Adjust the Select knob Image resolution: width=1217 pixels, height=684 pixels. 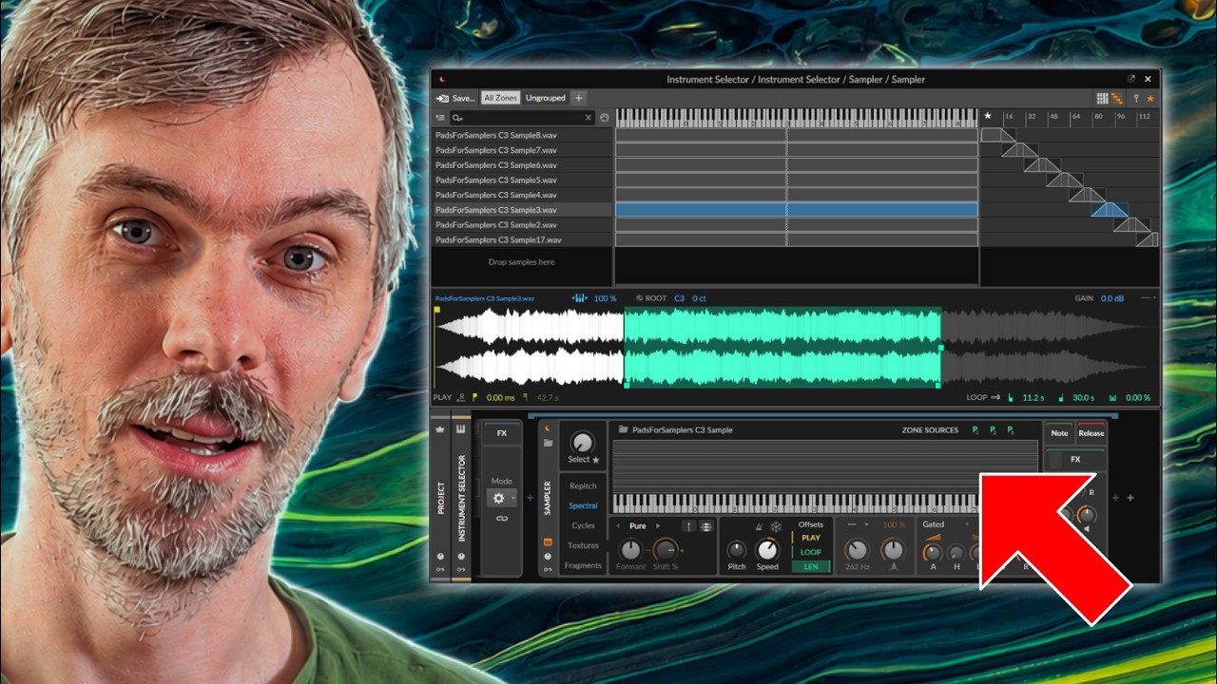pos(582,442)
